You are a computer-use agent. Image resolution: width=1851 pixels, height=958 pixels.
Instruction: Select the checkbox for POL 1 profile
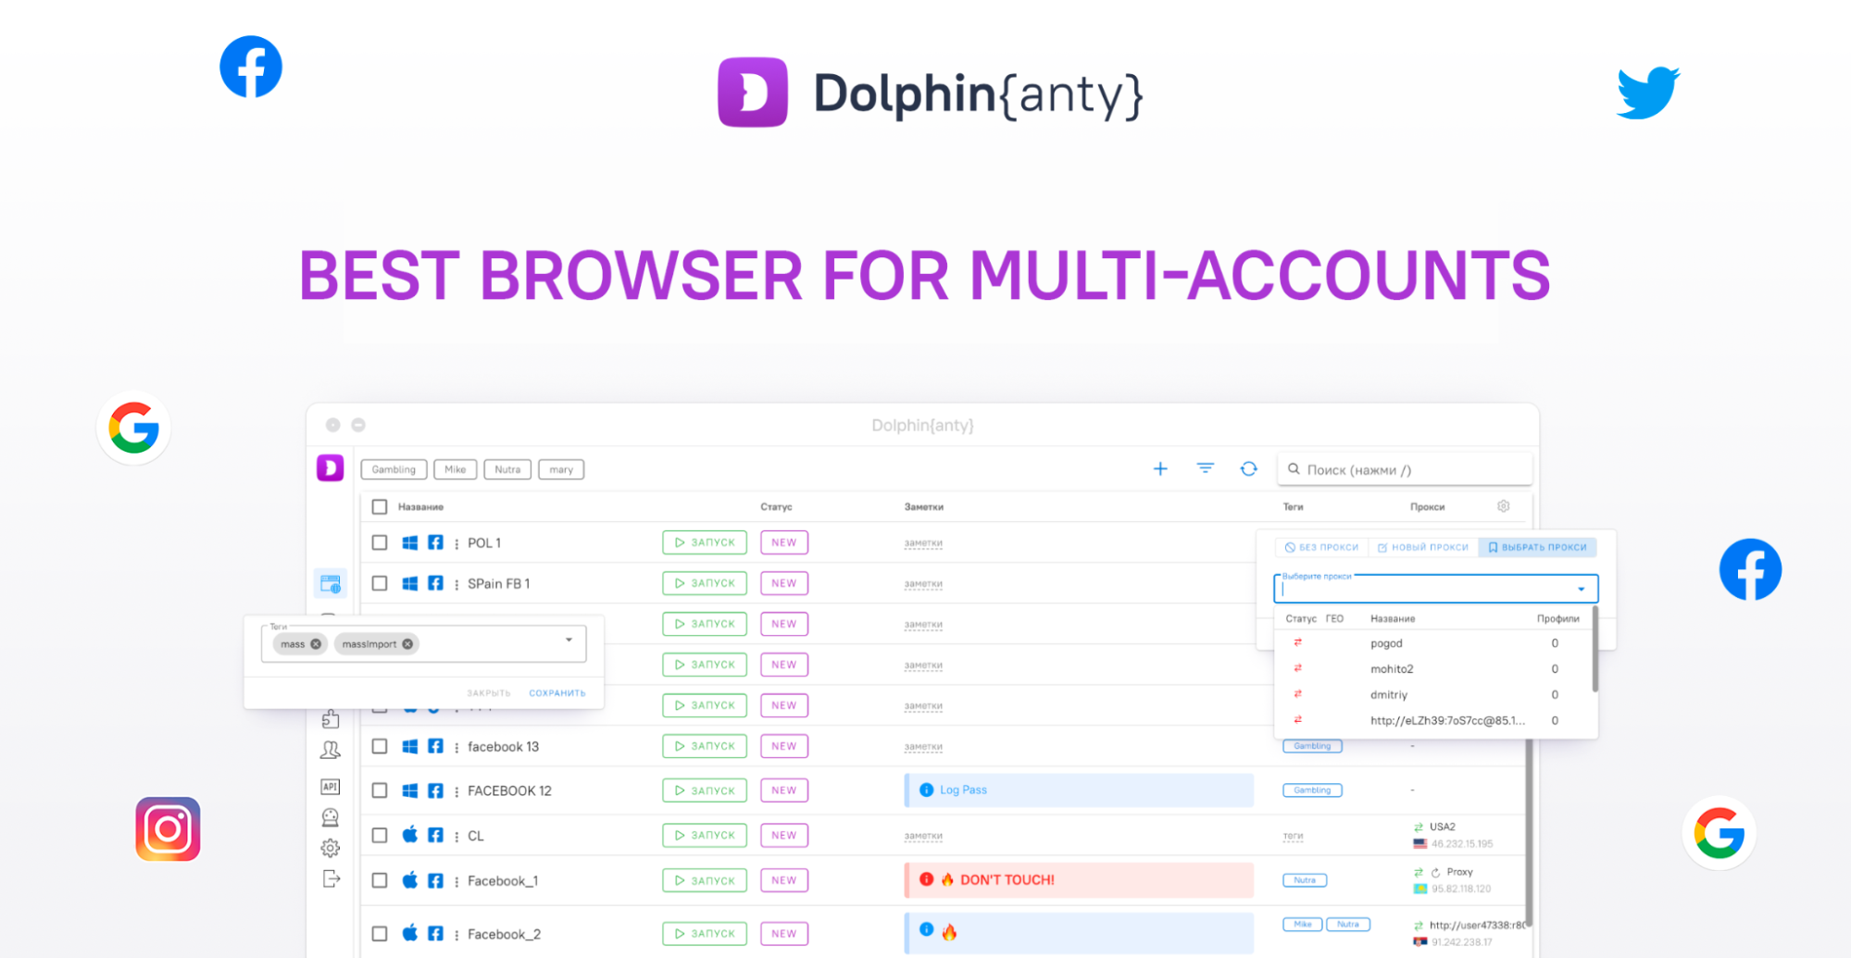pos(379,542)
